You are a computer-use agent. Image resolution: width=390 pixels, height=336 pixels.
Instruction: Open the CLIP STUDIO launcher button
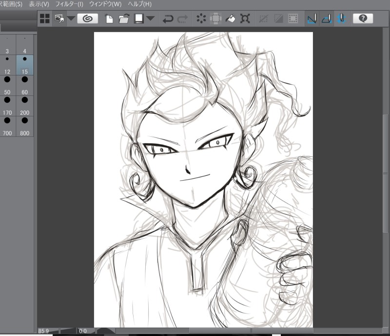pyautogui.click(x=87, y=19)
